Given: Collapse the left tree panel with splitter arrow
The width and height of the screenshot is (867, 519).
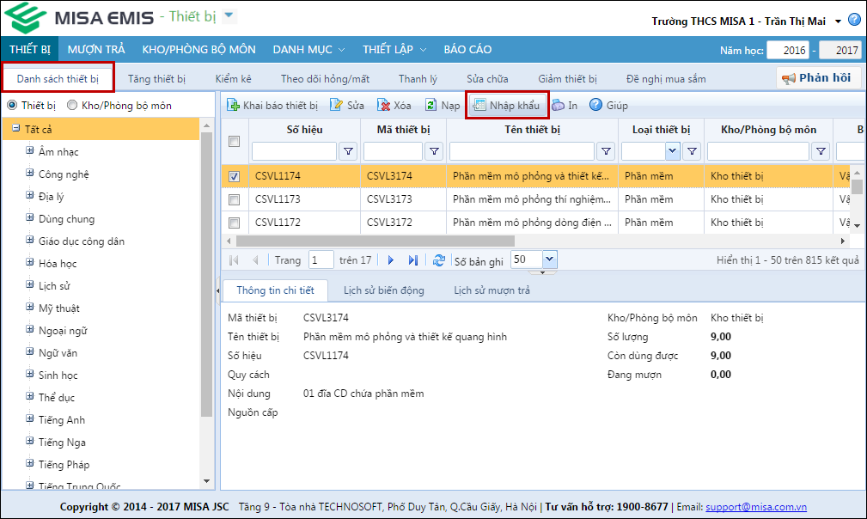Looking at the screenshot, I should click(x=217, y=290).
